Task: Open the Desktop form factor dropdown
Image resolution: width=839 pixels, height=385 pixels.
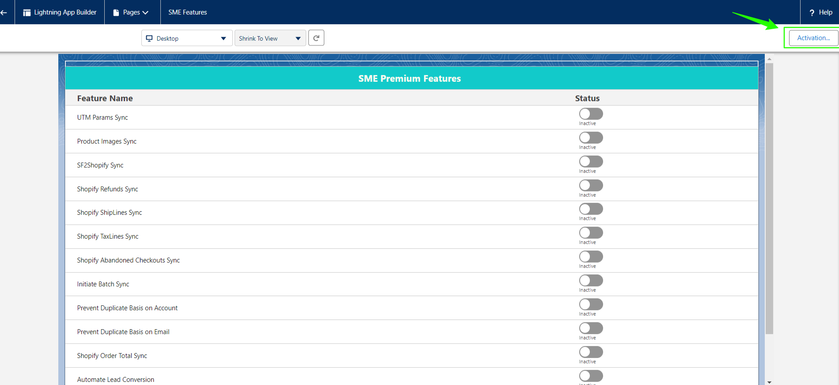Action: click(187, 38)
